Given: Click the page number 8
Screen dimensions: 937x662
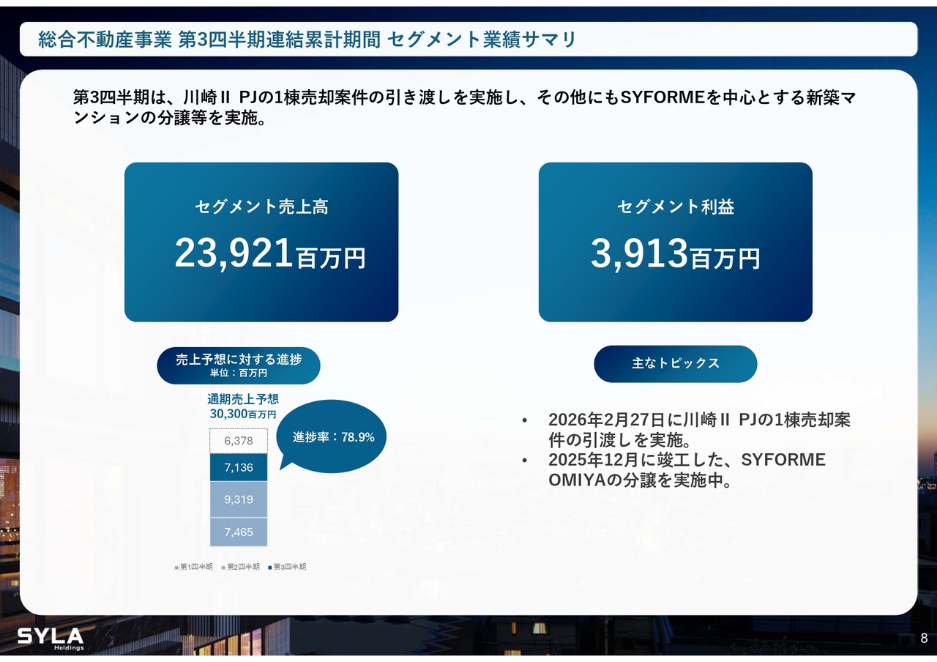Looking at the screenshot, I should (924, 638).
